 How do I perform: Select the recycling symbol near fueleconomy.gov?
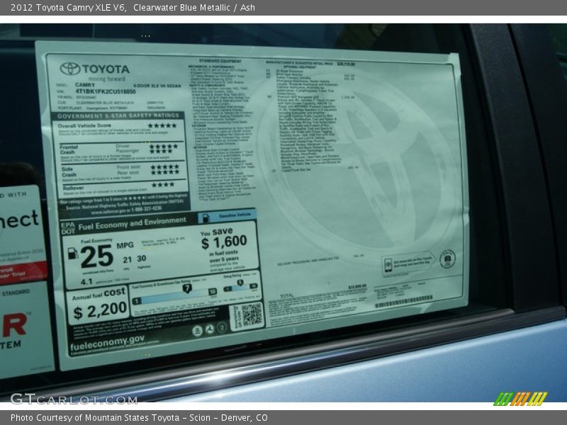coord(209,328)
